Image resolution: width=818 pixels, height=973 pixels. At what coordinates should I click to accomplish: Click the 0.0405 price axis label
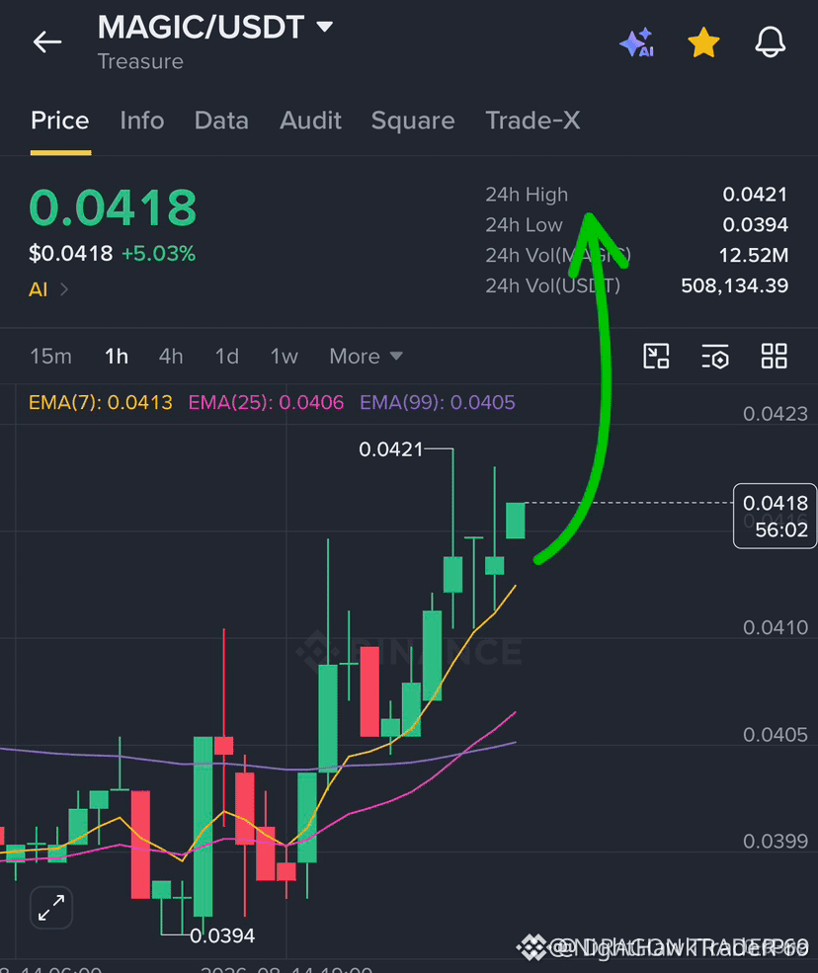[x=776, y=735]
